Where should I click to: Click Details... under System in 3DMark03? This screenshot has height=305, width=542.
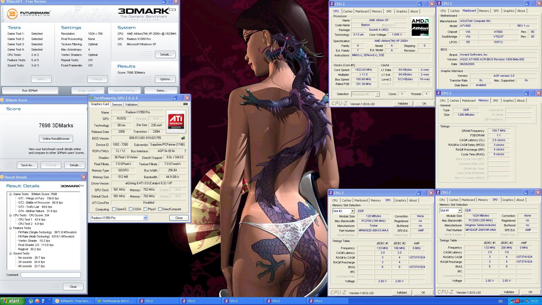[x=166, y=55]
